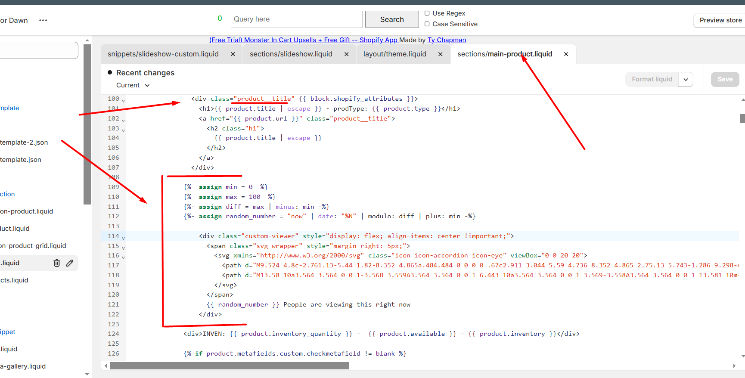The height and width of the screenshot is (378, 745).
Task: Open the Format liquid dropdown arrow
Action: 686,79
